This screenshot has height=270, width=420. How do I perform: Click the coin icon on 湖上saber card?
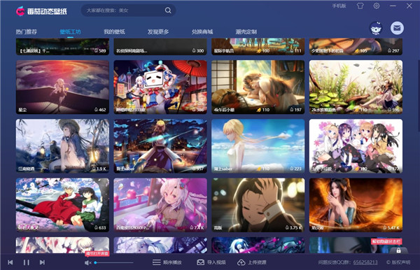[259, 169]
